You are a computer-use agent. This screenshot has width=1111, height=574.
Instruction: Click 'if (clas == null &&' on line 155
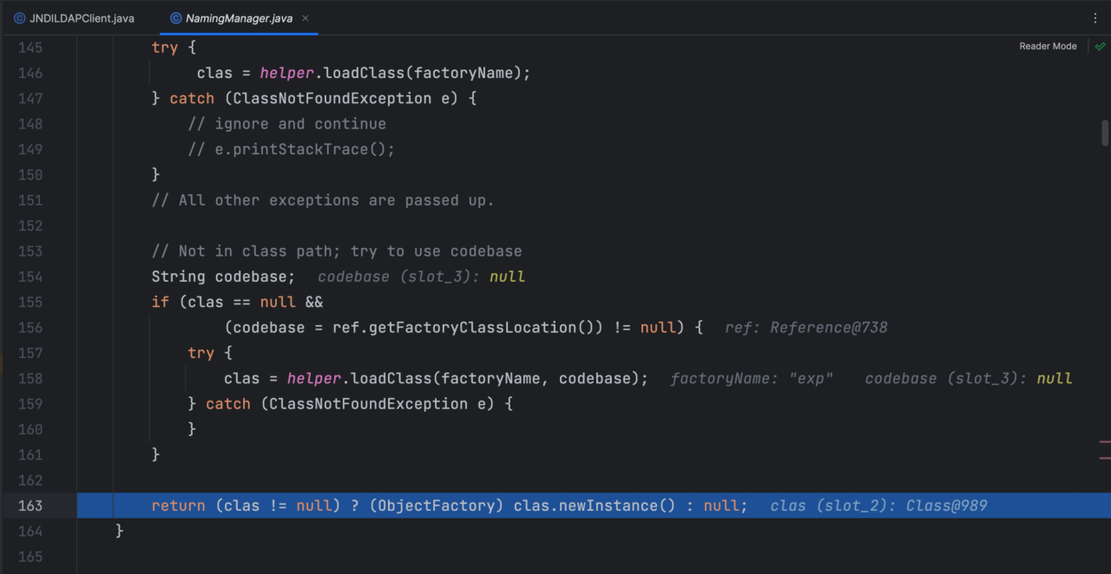click(x=237, y=302)
